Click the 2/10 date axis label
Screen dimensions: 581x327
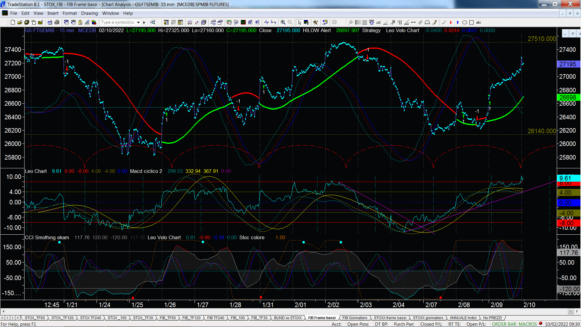tap(529, 305)
